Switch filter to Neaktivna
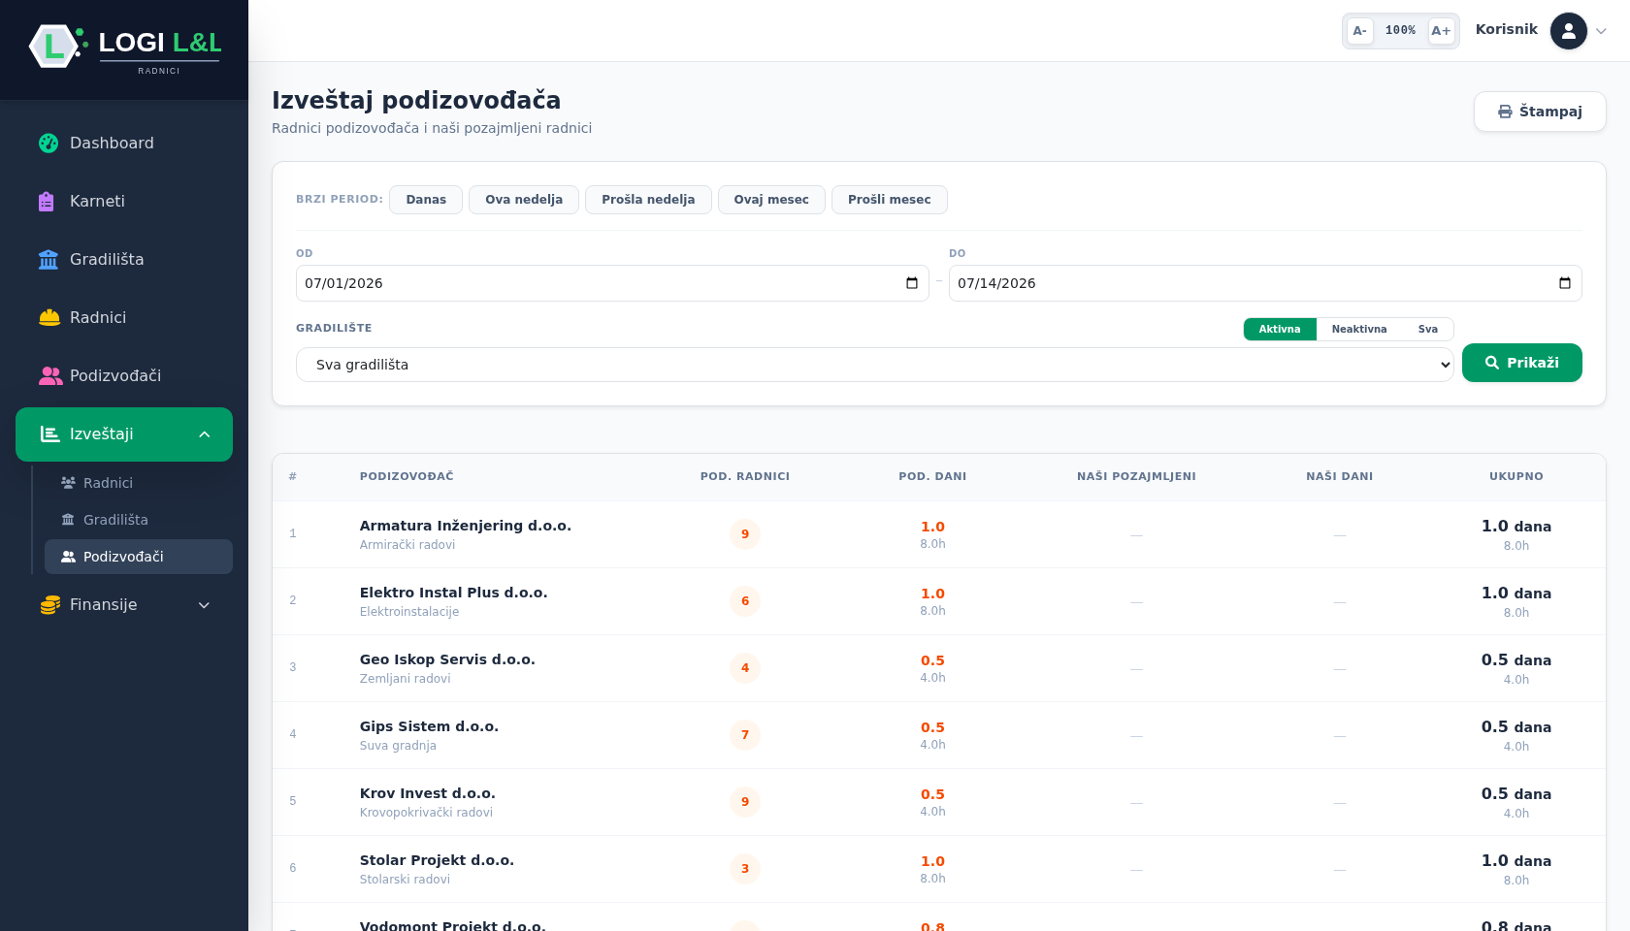Screen dimensions: 1630x931 point(1358,330)
